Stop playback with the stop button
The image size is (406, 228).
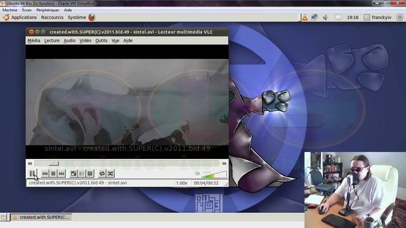(53, 174)
